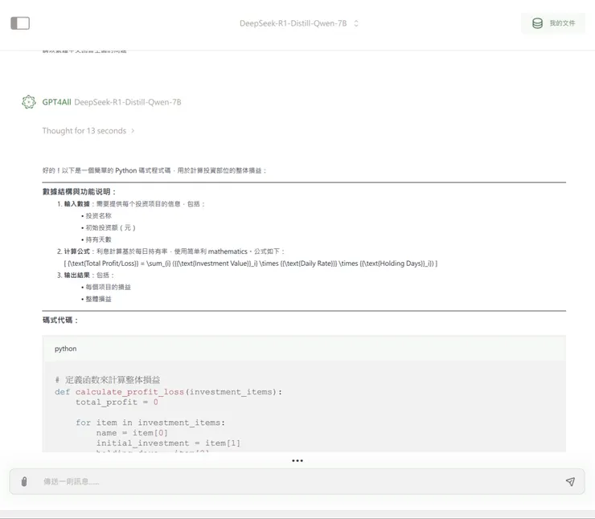The image size is (595, 519).
Task: Click the Total Profit/Loss formula line
Action: [x=250, y=264]
